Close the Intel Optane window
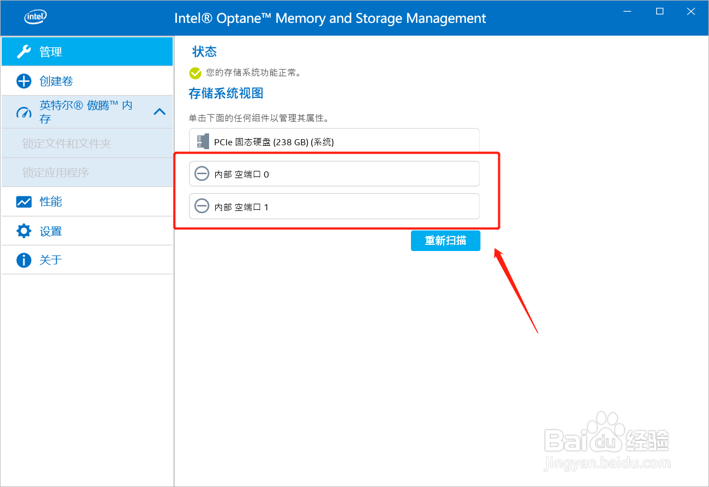 pos(691,11)
